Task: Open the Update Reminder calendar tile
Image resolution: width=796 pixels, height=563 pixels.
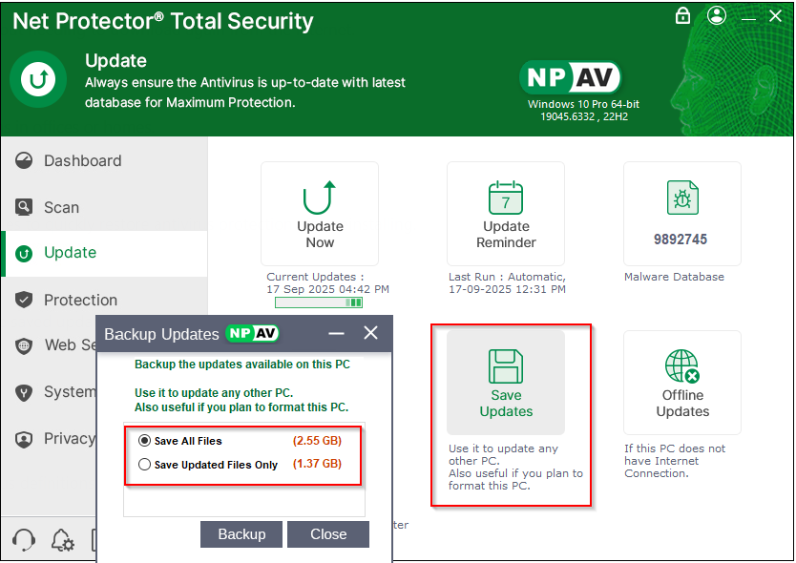Action: click(506, 198)
